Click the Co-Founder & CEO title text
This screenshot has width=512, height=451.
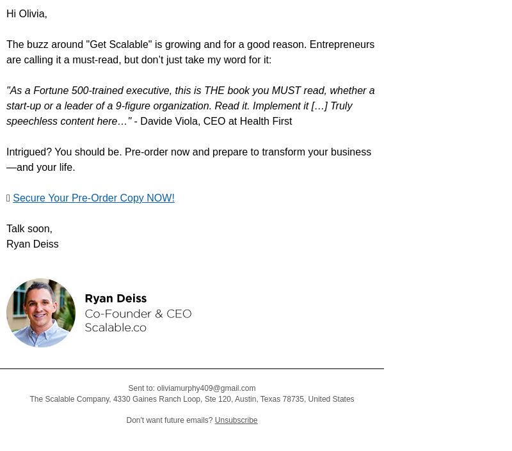[x=138, y=314]
